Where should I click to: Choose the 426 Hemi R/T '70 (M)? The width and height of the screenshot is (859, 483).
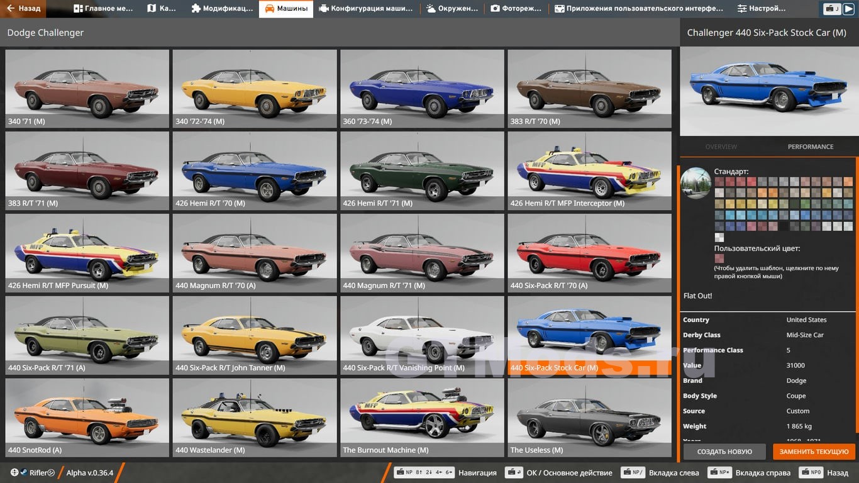254,170
